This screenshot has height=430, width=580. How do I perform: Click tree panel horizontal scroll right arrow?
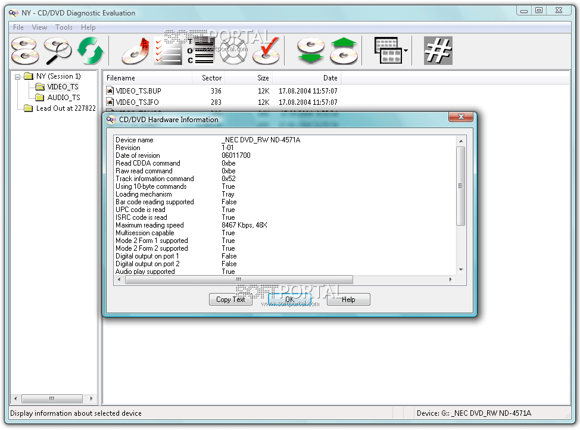point(91,398)
